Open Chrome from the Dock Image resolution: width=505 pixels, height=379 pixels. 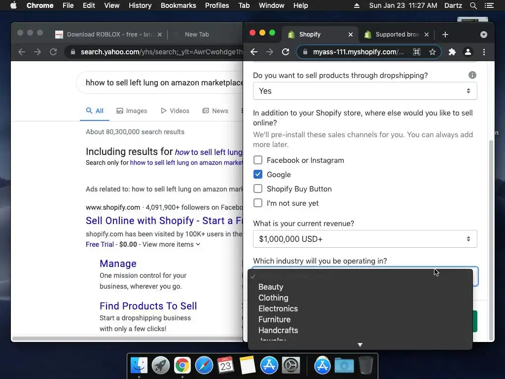pos(182,366)
